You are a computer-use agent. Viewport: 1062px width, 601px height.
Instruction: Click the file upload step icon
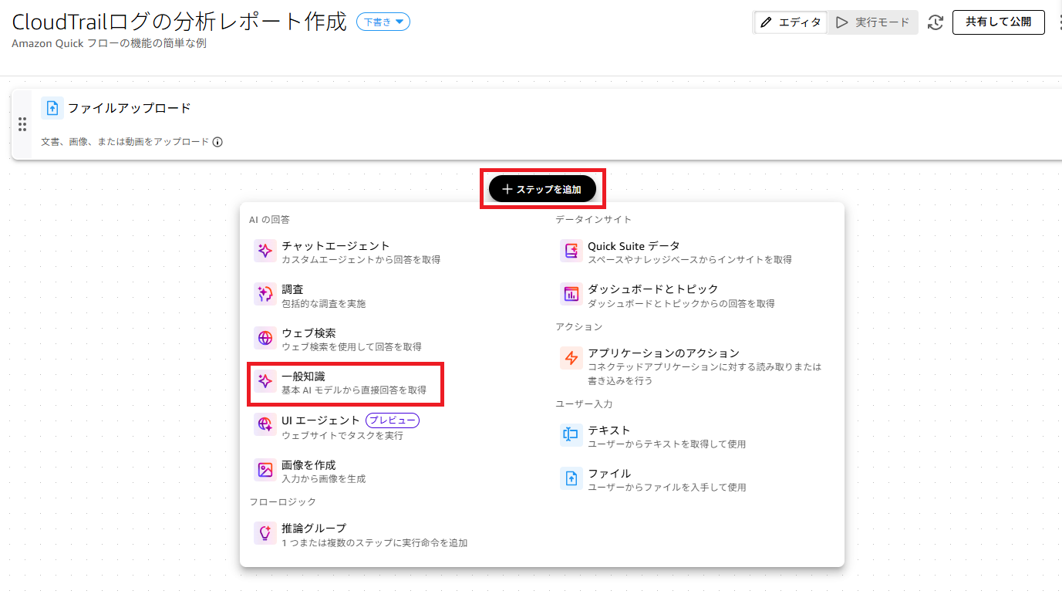(52, 108)
